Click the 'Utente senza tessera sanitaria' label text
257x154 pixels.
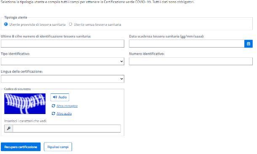point(97,24)
